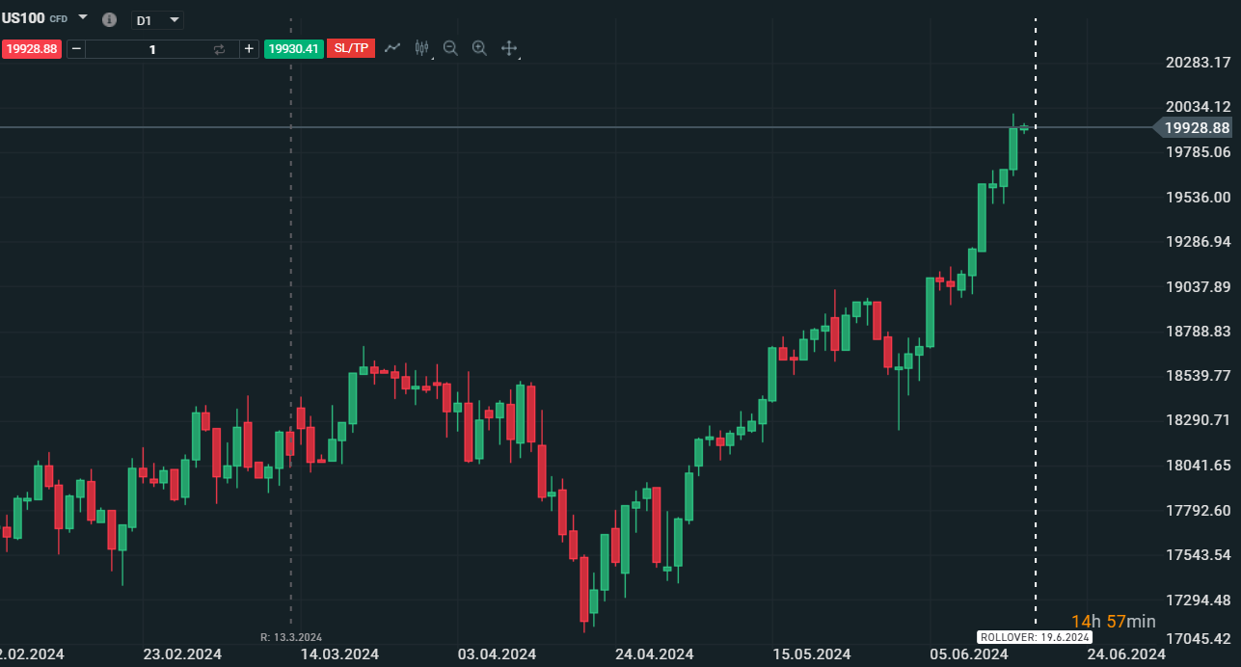Click the 20283.17 level on price axis
Screen dimensions: 1241x667
click(x=1198, y=63)
